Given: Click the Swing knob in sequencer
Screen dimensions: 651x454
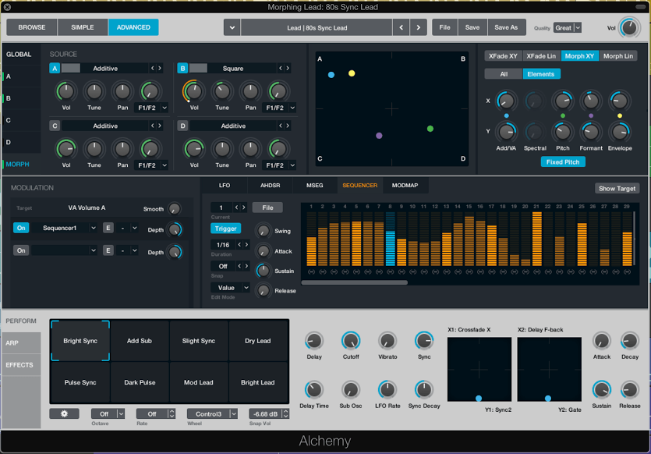Looking at the screenshot, I should [x=264, y=231].
